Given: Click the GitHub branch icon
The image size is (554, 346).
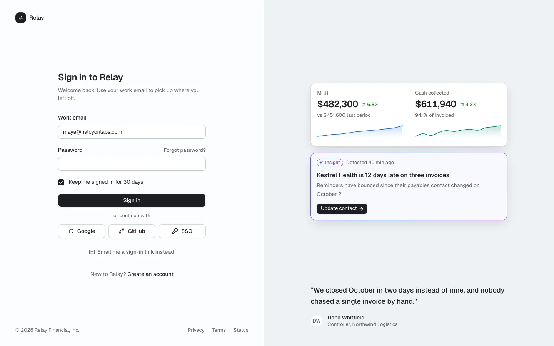Looking at the screenshot, I should point(122,231).
